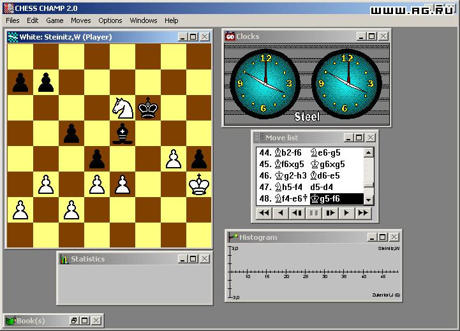Restore the minimized Book(s) window
460x331 pixels.
pos(73,320)
